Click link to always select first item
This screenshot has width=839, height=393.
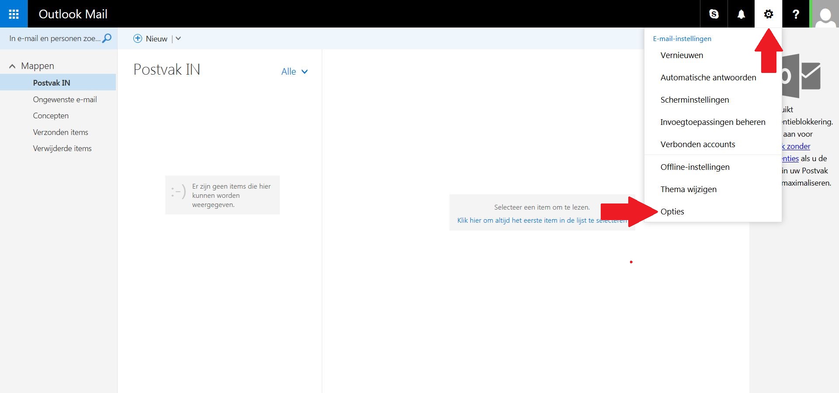click(x=542, y=220)
